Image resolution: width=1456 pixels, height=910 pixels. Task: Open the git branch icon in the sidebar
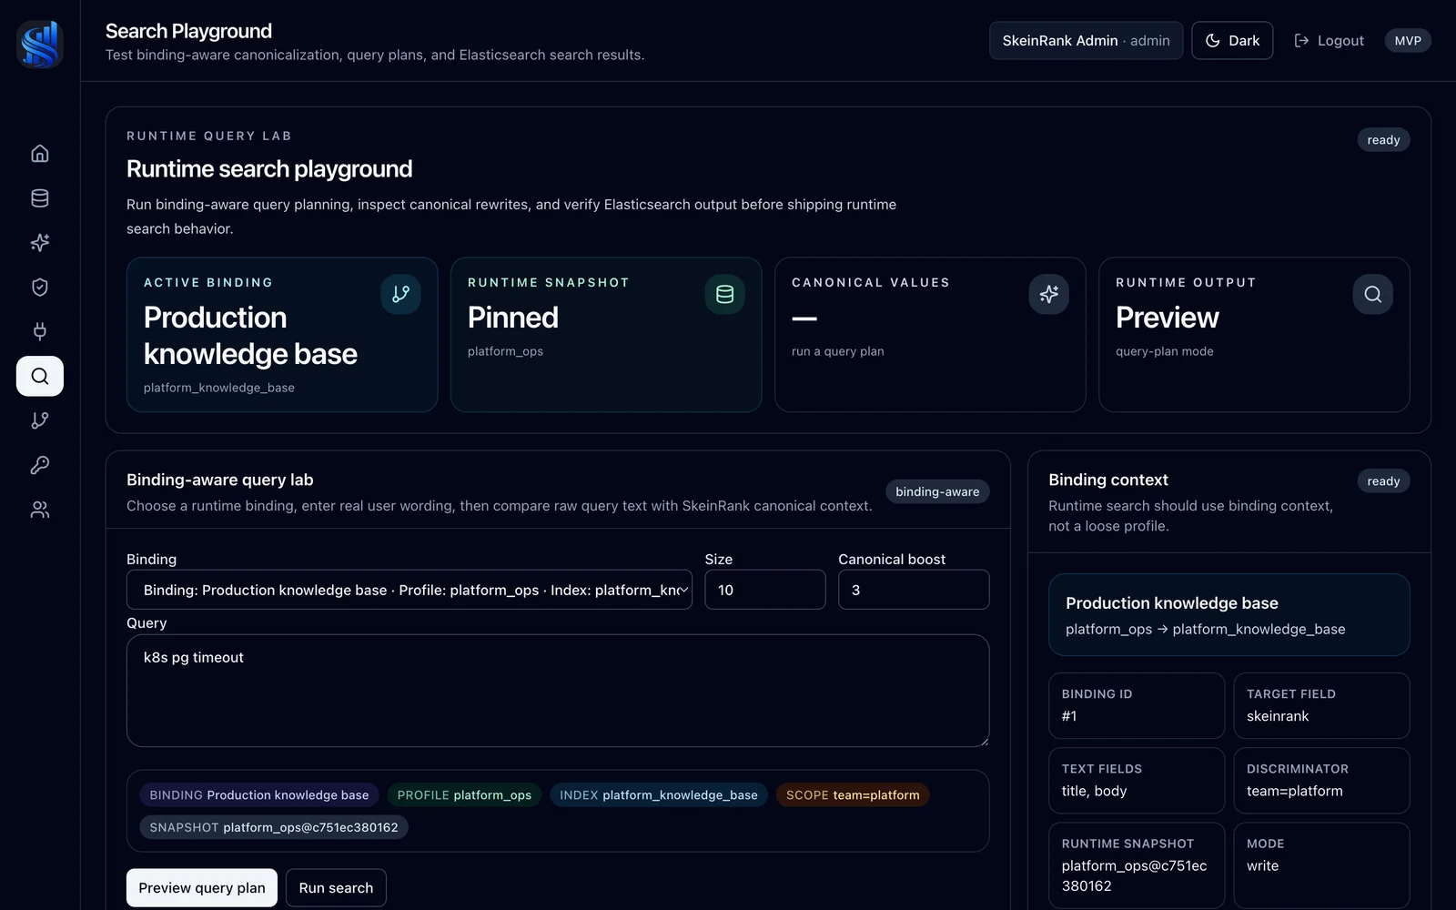tap(40, 420)
